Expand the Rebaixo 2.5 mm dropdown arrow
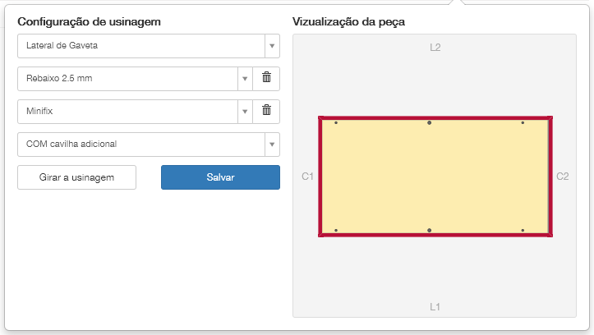The width and height of the screenshot is (594, 335). click(244, 79)
